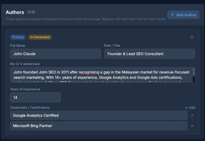Click the Years of Experience label
Viewport: 205px width, 141px height.
pos(25,89)
